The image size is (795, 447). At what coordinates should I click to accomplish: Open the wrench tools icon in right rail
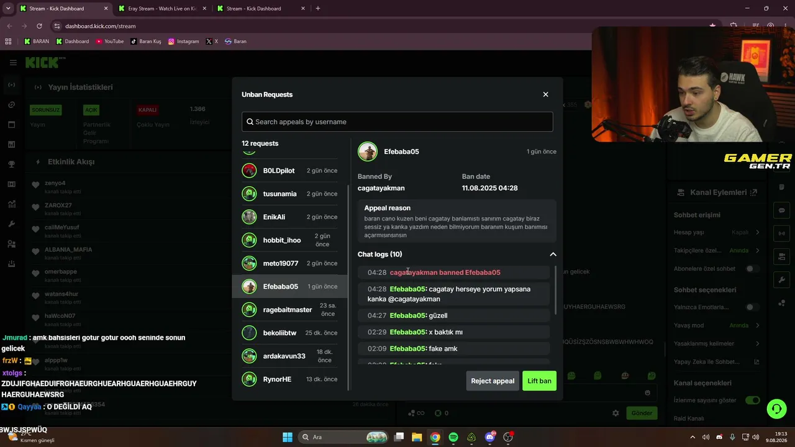click(782, 280)
